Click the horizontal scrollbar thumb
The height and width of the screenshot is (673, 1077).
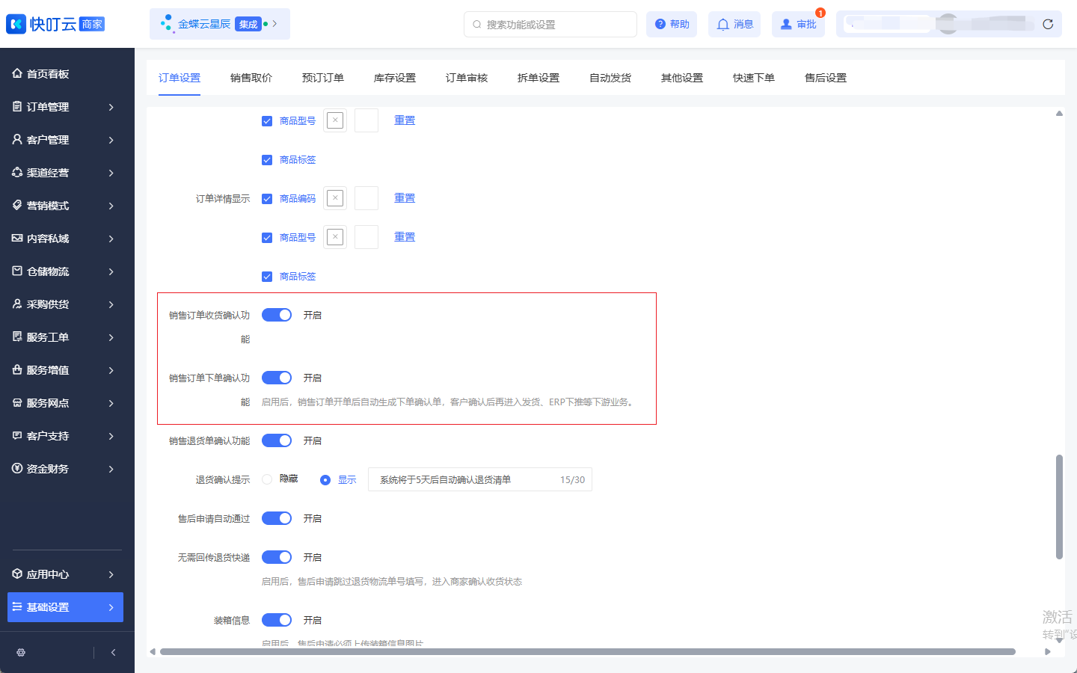pyautogui.click(x=587, y=651)
